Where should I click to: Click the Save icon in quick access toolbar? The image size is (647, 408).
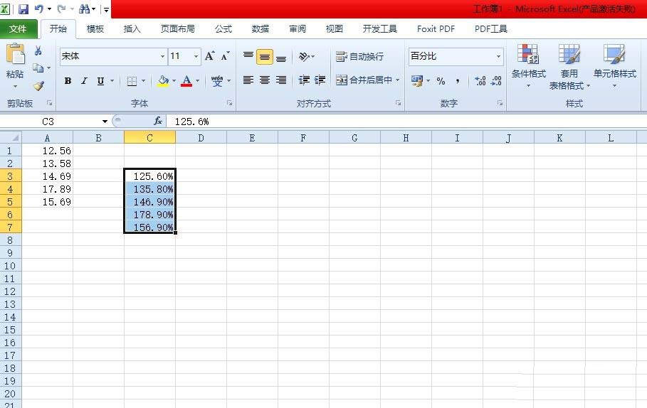click(x=23, y=9)
